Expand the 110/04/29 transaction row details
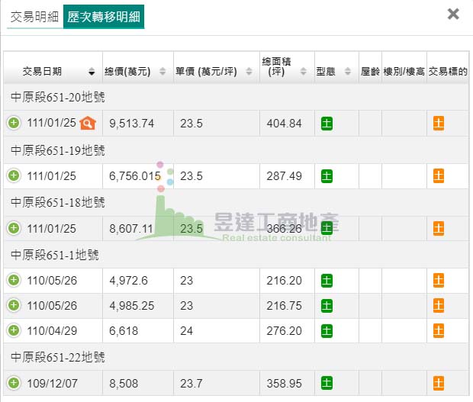Viewport: 473px width, 402px height. coord(14,331)
